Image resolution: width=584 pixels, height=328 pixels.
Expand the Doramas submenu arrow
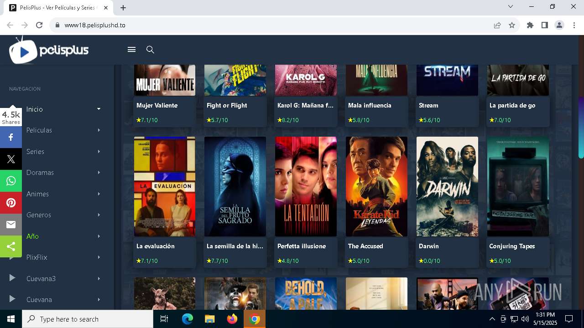tap(99, 173)
